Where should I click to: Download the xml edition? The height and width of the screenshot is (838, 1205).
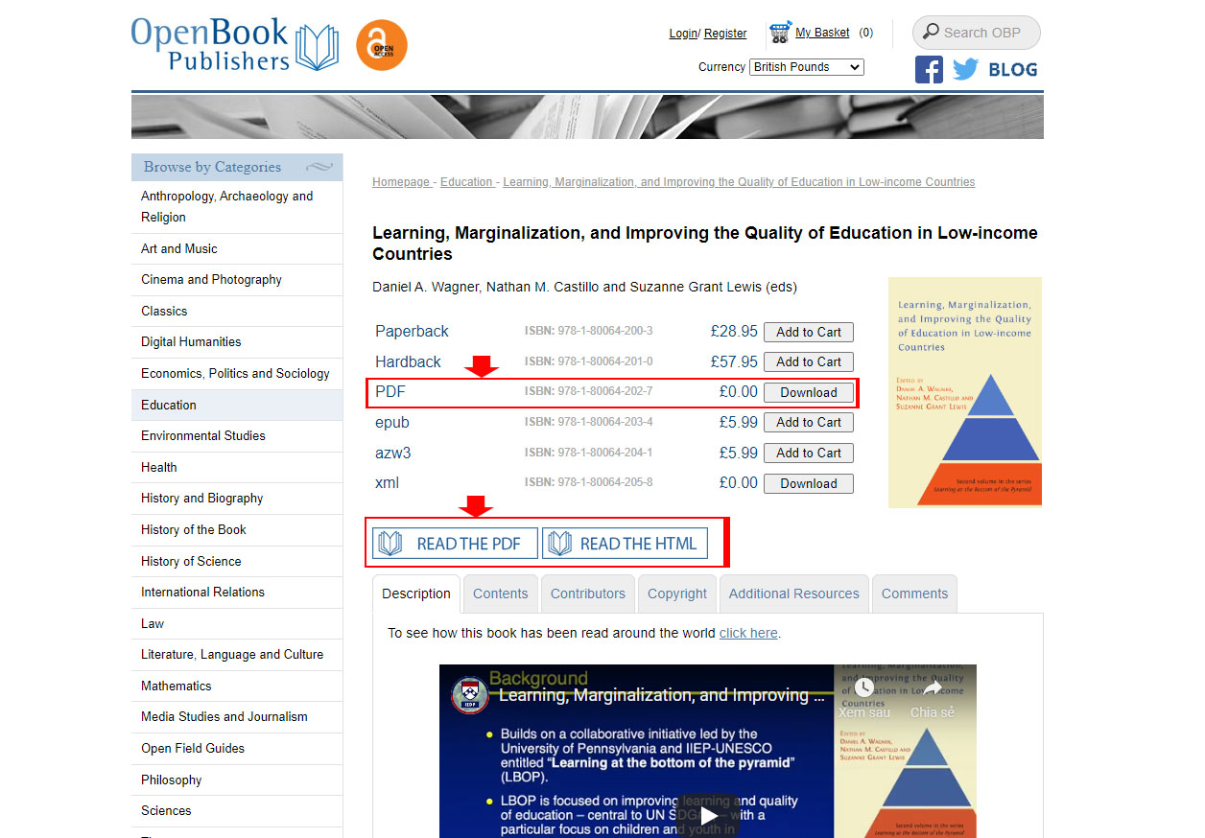pos(809,484)
